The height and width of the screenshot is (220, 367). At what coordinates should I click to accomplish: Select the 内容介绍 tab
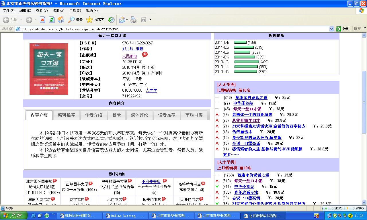39,115
